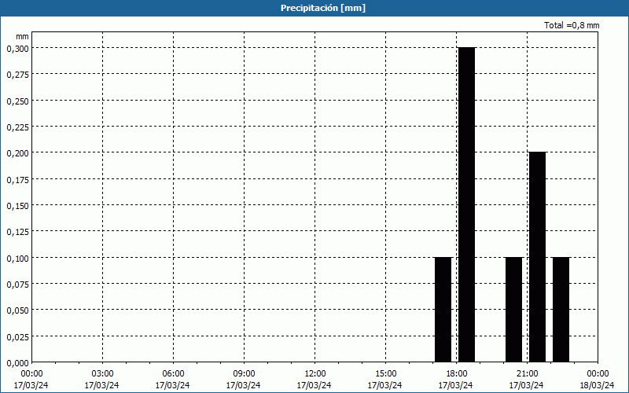Select the Total =0,8 mm label
Screen dimensions: 629x393
[x=572, y=25]
